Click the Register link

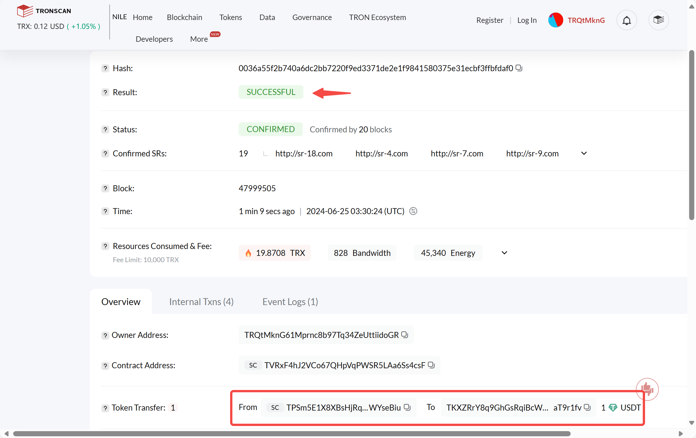[x=490, y=20]
